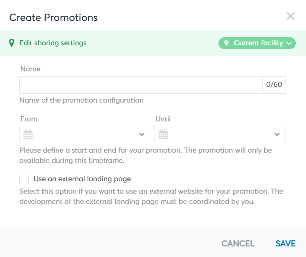The width and height of the screenshot is (306, 257).
Task: Click the calendar icon in the From field
Action: (x=28, y=134)
